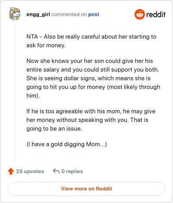This screenshot has width=173, height=203.
Task: Click the orange upvote arrow icon
Action: pos(11,171)
